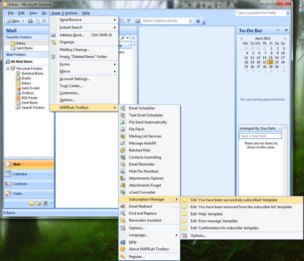Viewport: 304px width, 261px height.
Task: Open the help question box dropdown
Action: [287, 13]
